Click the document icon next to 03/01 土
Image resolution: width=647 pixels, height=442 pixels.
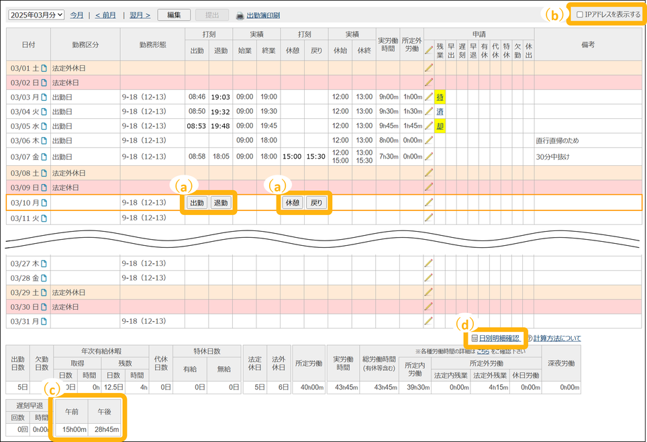click(x=44, y=68)
